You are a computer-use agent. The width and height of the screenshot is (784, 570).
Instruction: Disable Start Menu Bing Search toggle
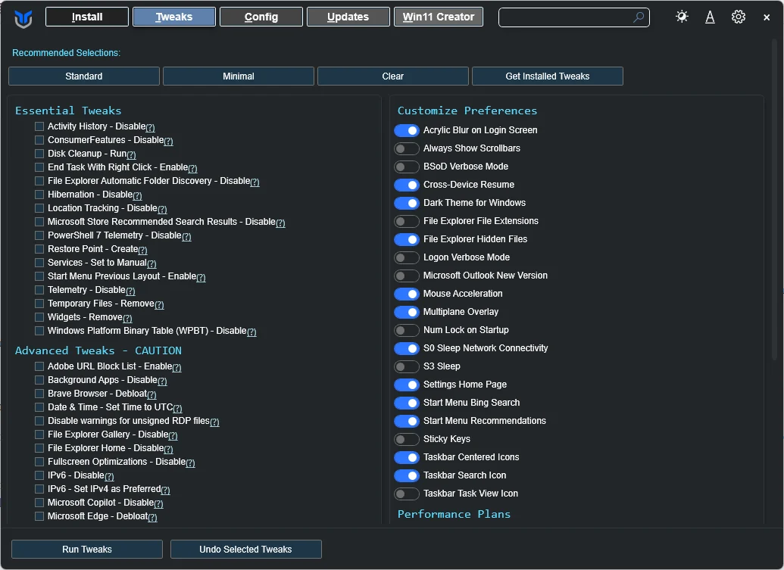407,403
